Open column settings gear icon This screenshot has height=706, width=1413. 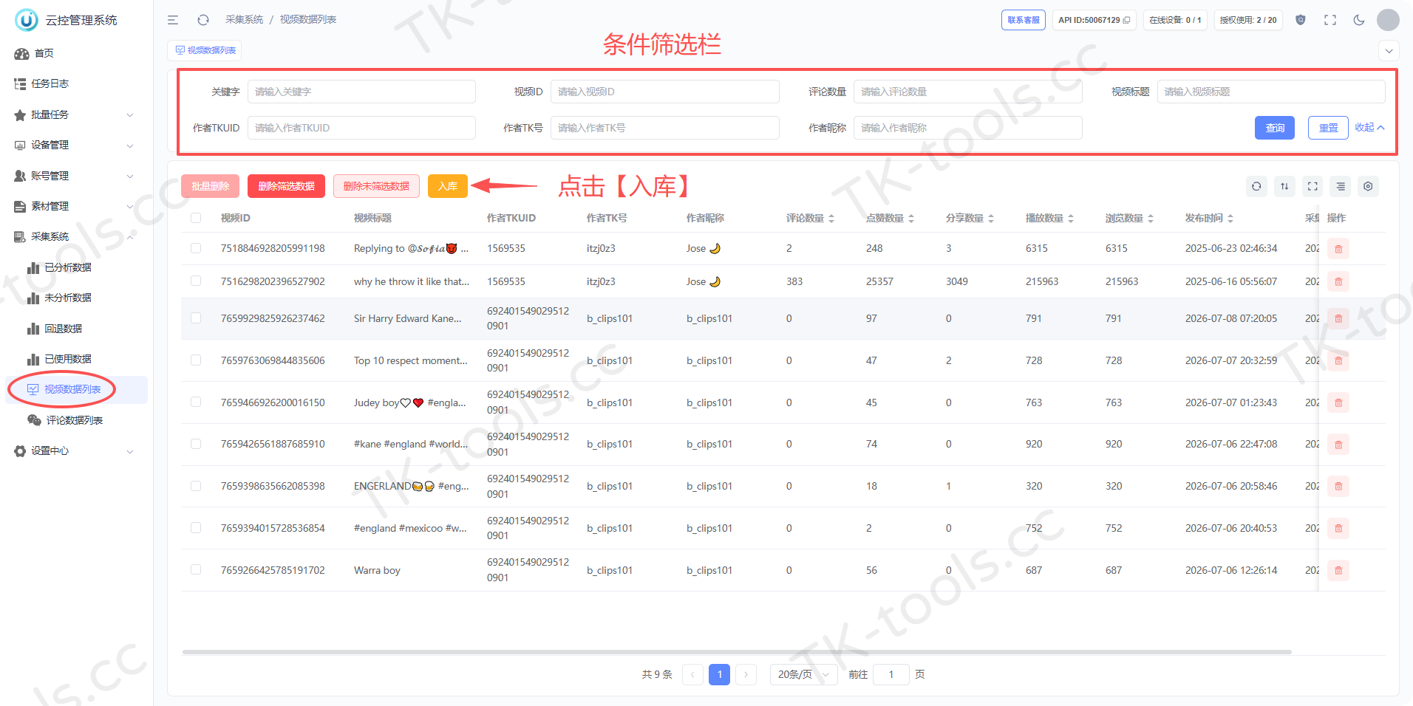tap(1368, 186)
